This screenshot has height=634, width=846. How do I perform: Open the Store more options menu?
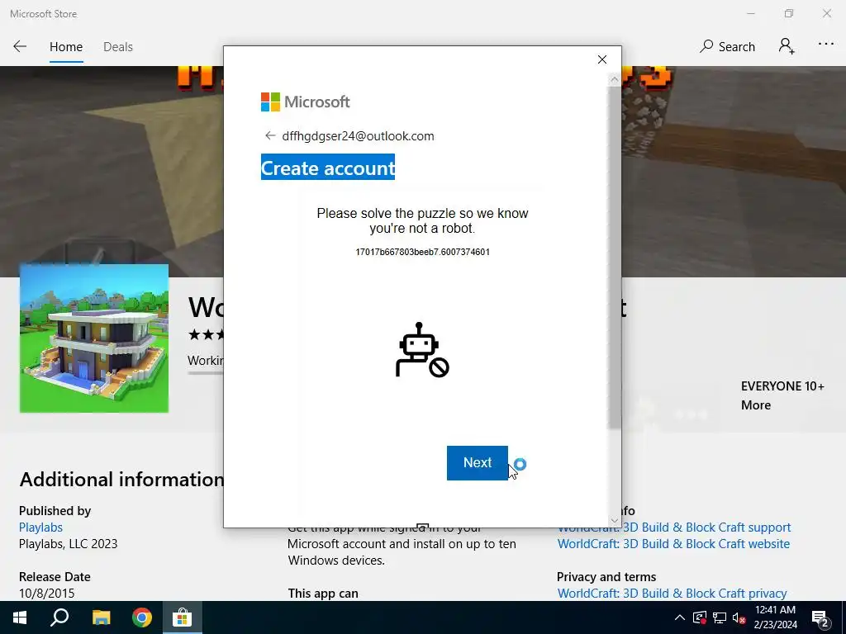[825, 45]
